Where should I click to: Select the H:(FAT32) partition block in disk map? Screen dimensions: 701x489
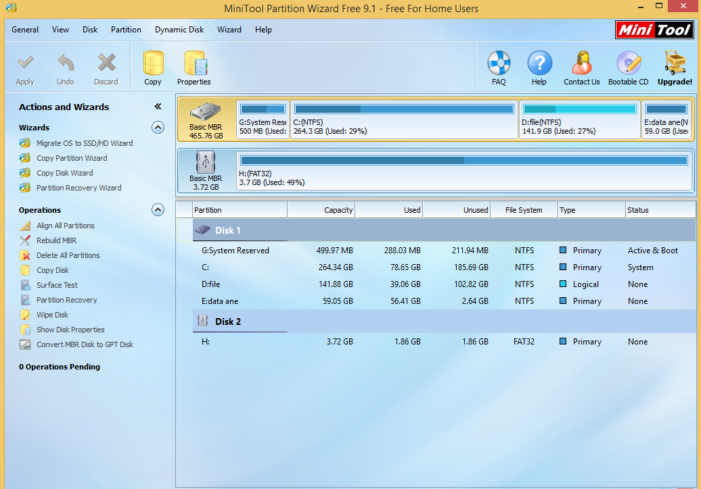tap(464, 170)
